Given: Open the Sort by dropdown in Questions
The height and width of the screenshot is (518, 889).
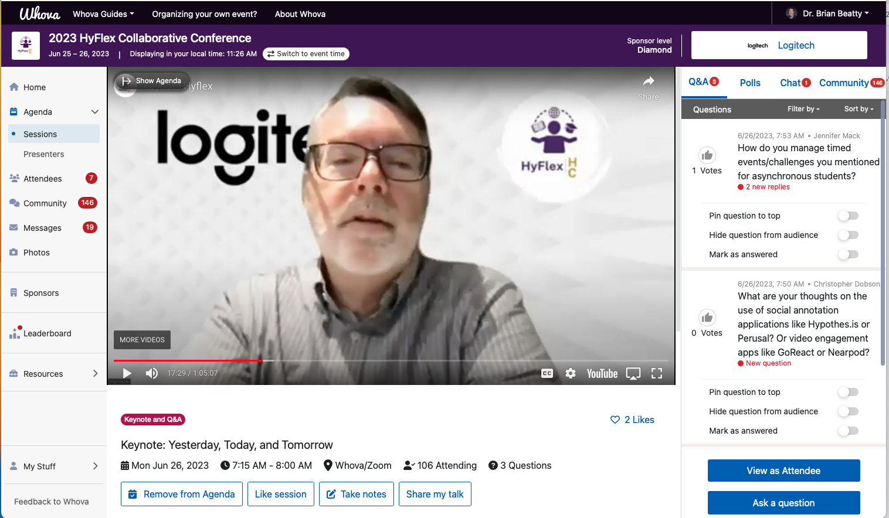Looking at the screenshot, I should coord(858,109).
